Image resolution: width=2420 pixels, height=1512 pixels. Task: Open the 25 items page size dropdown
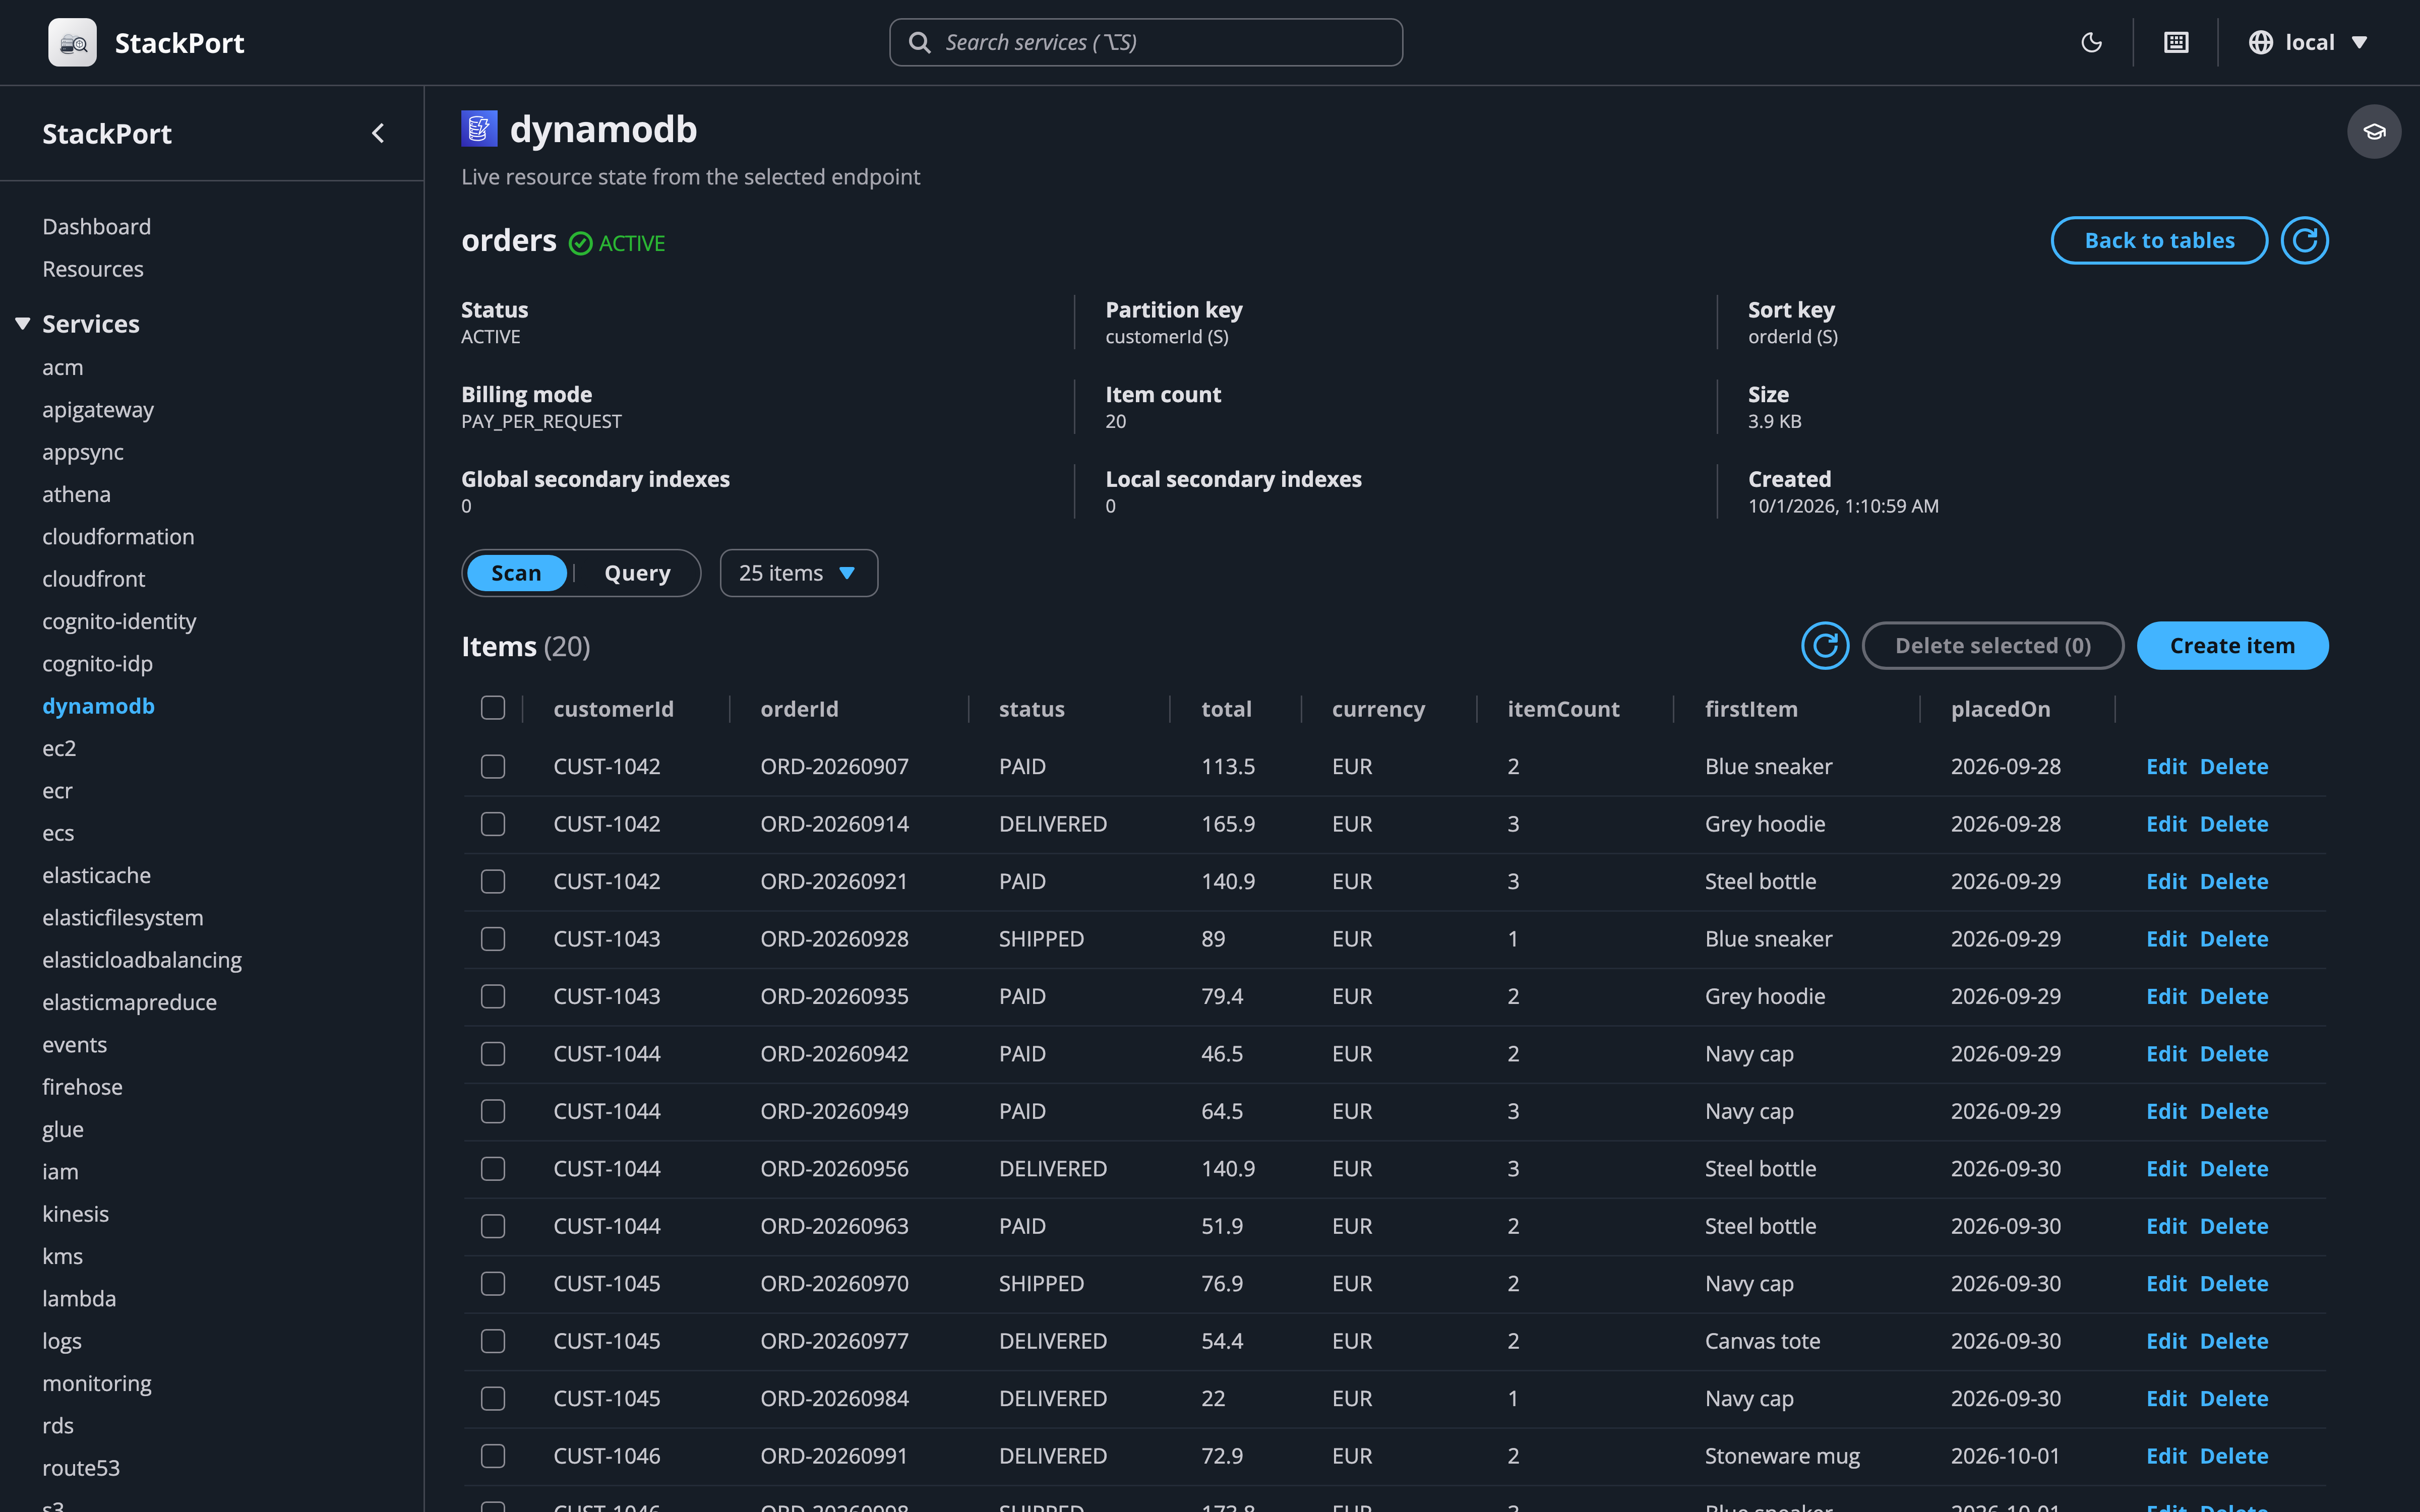799,573
